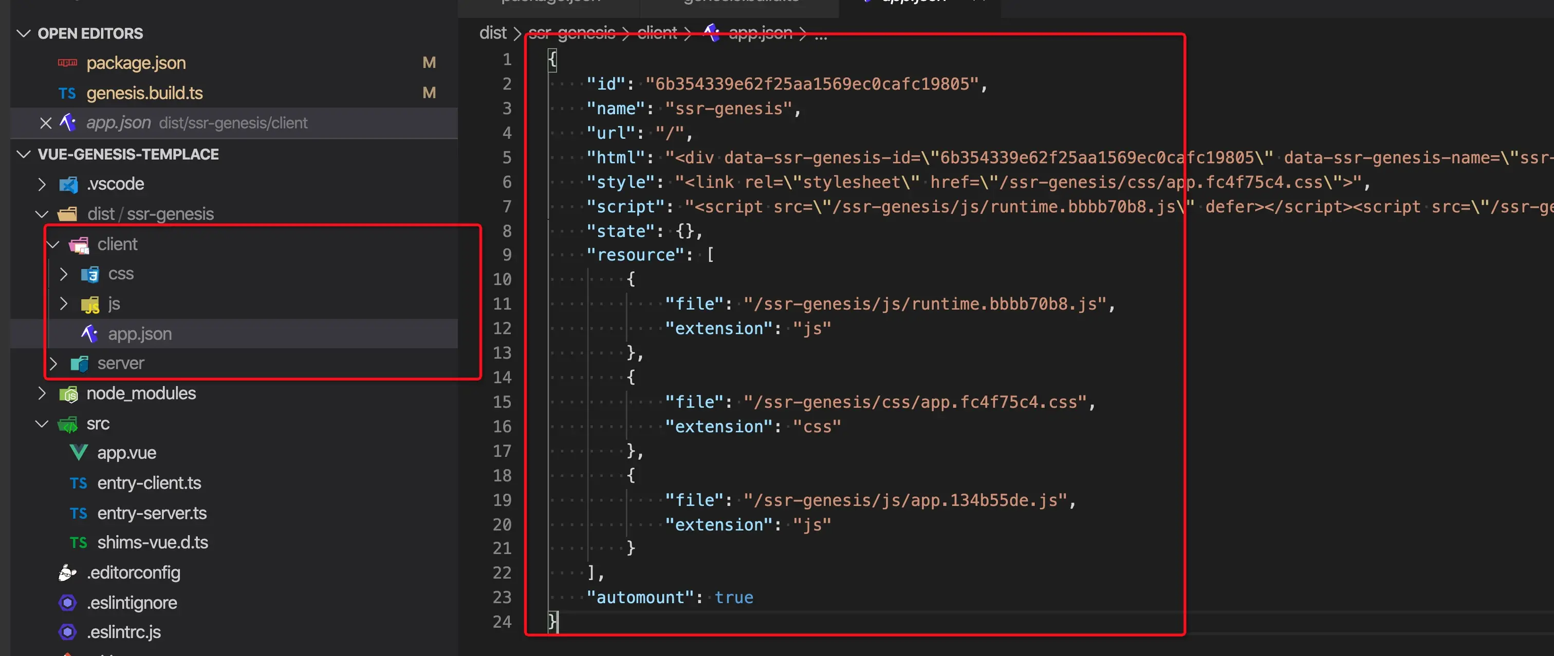This screenshot has height=656, width=1554.
Task: Click the .eslintrc.js ESLint icon
Action: point(67,632)
